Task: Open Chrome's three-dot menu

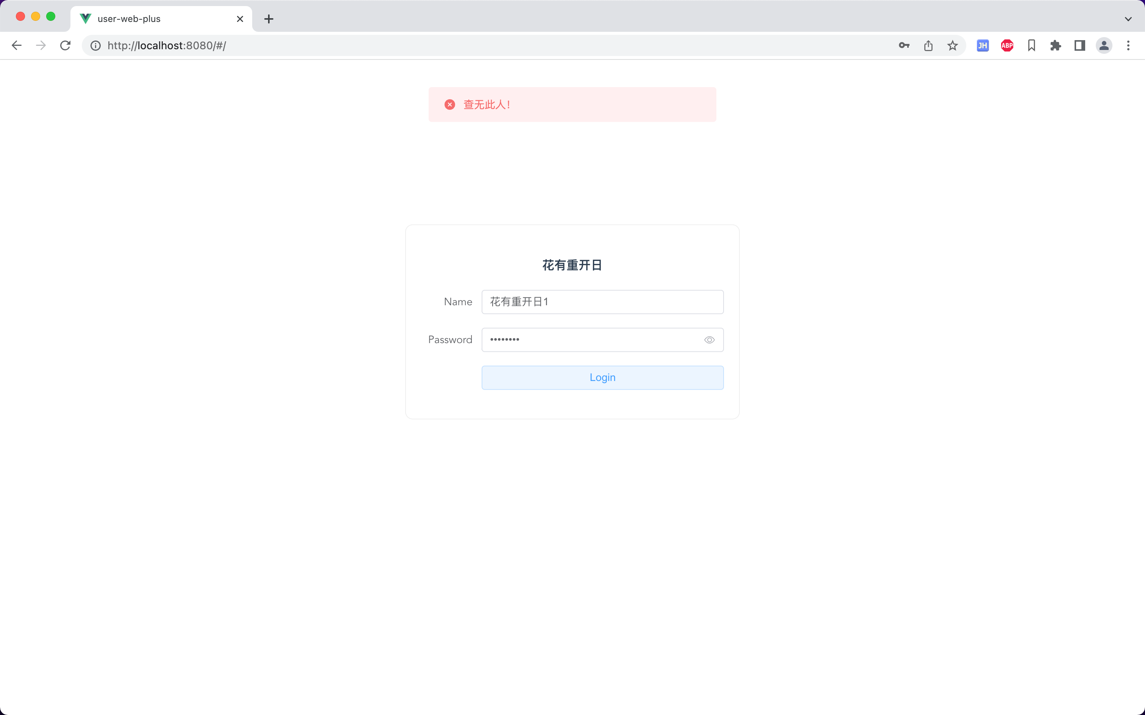Action: [x=1128, y=45]
